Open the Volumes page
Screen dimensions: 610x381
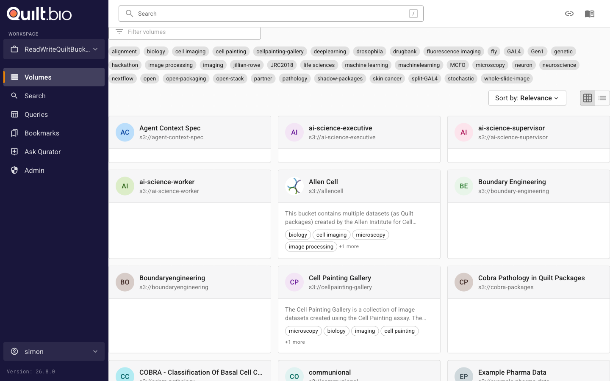[x=54, y=77]
